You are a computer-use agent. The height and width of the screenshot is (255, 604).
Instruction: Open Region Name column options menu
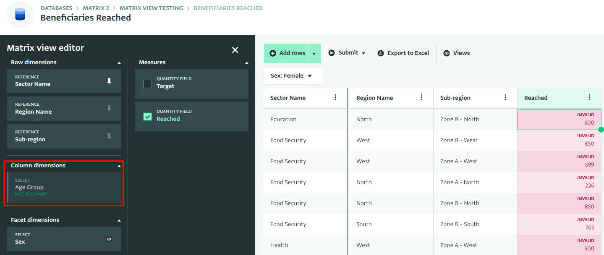[x=421, y=97]
